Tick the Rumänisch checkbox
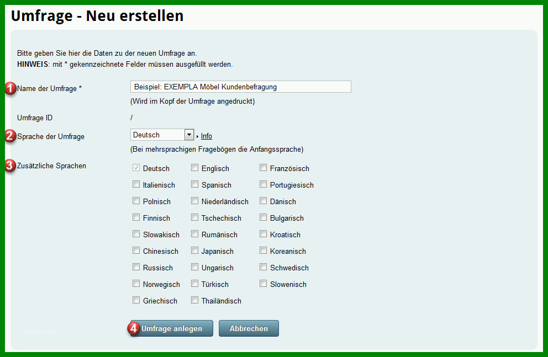Image resolution: width=548 pixels, height=357 pixels. tap(194, 234)
